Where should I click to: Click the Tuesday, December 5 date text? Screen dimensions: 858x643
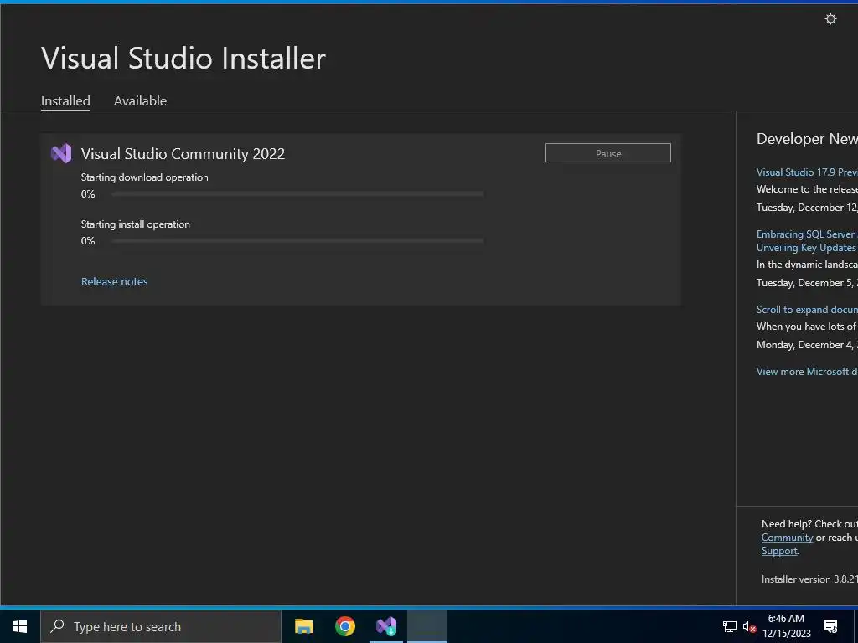click(807, 283)
